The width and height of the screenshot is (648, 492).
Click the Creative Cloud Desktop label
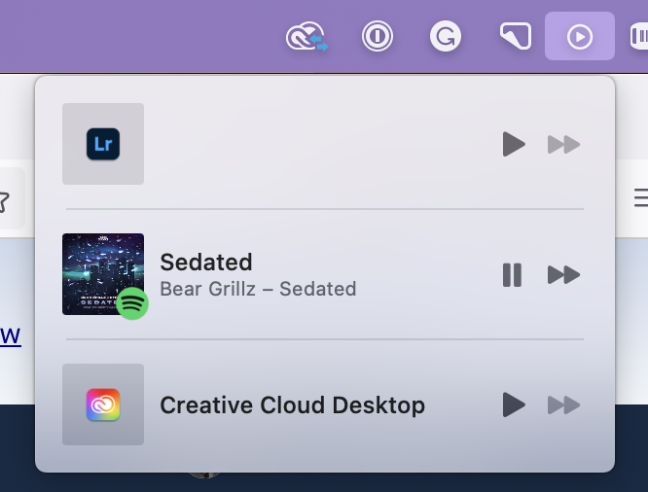(292, 405)
